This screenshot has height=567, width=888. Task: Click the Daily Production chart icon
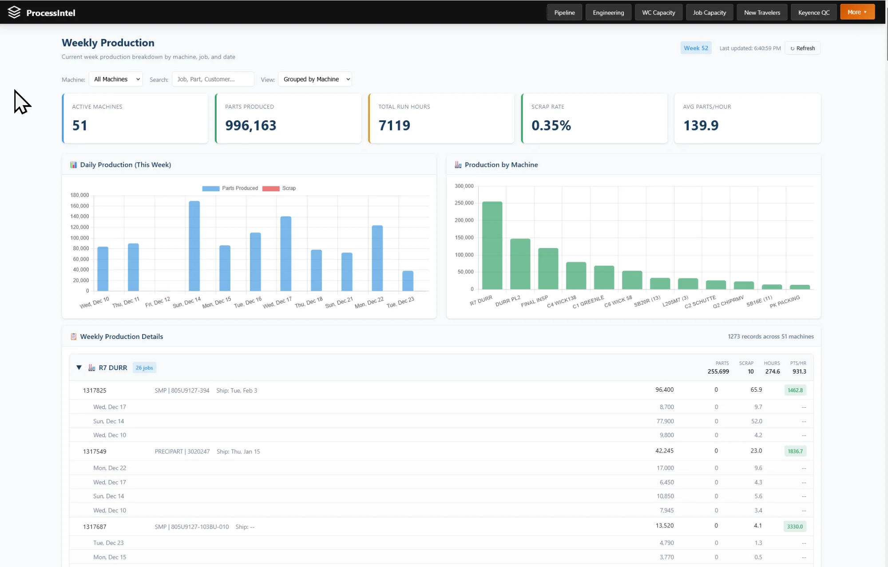pos(73,165)
